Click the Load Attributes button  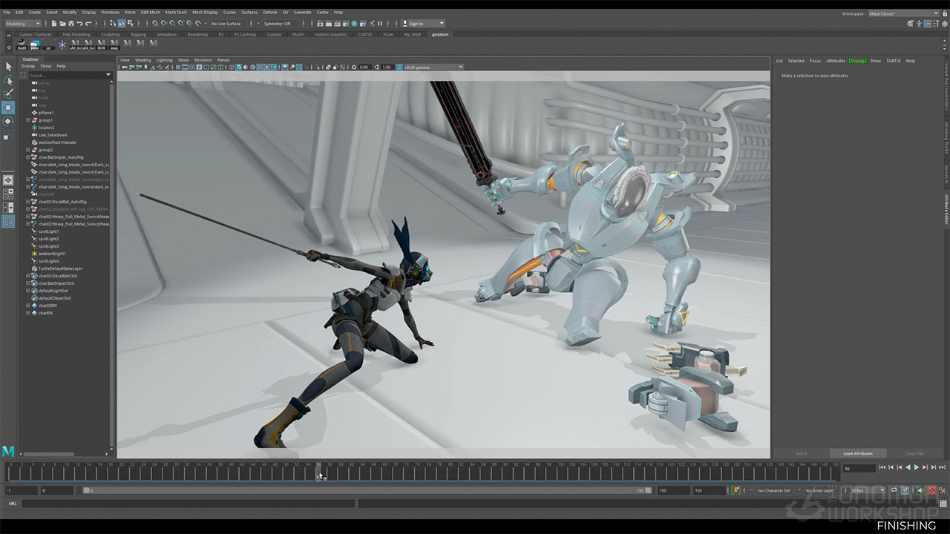point(857,453)
